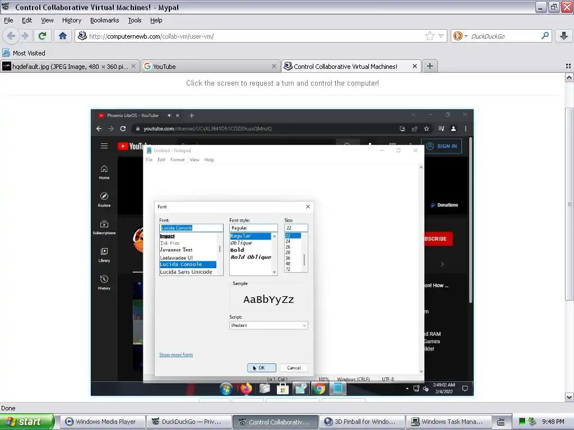Click the Windows XP start button
This screenshot has height=430, width=574.
(26, 422)
